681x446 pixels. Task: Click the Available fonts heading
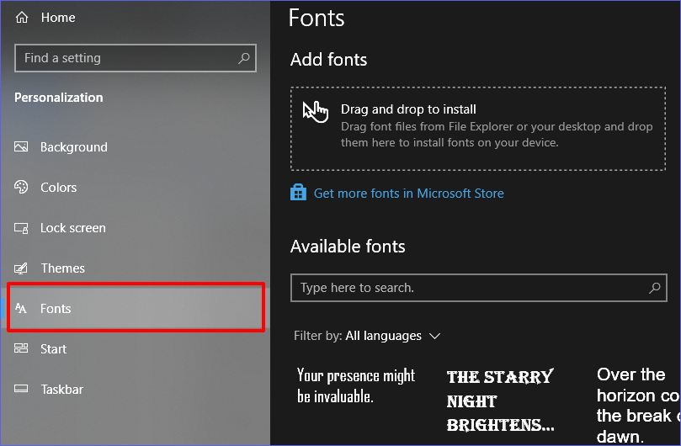pyautogui.click(x=348, y=247)
